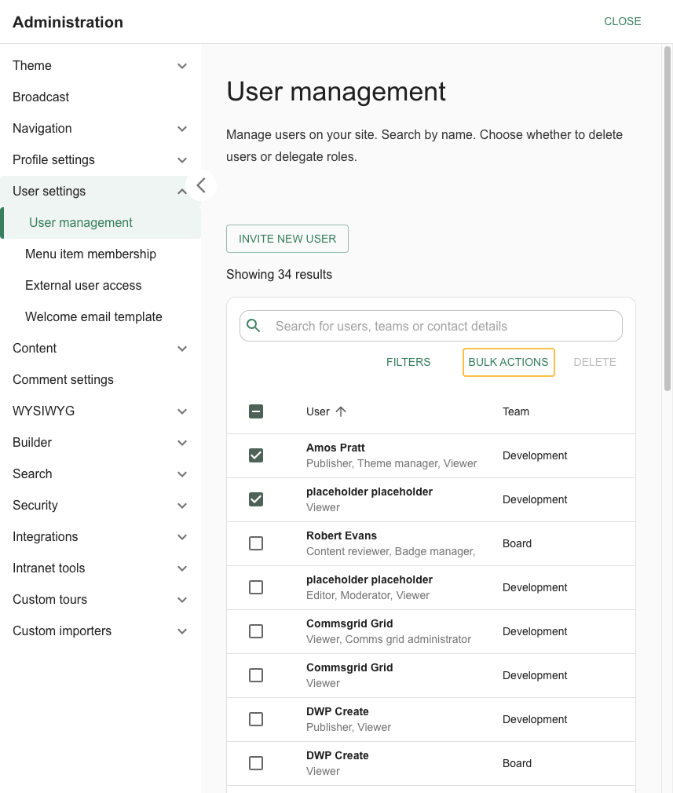
Task: Toggle the select-all header checkbox
Action: [256, 411]
